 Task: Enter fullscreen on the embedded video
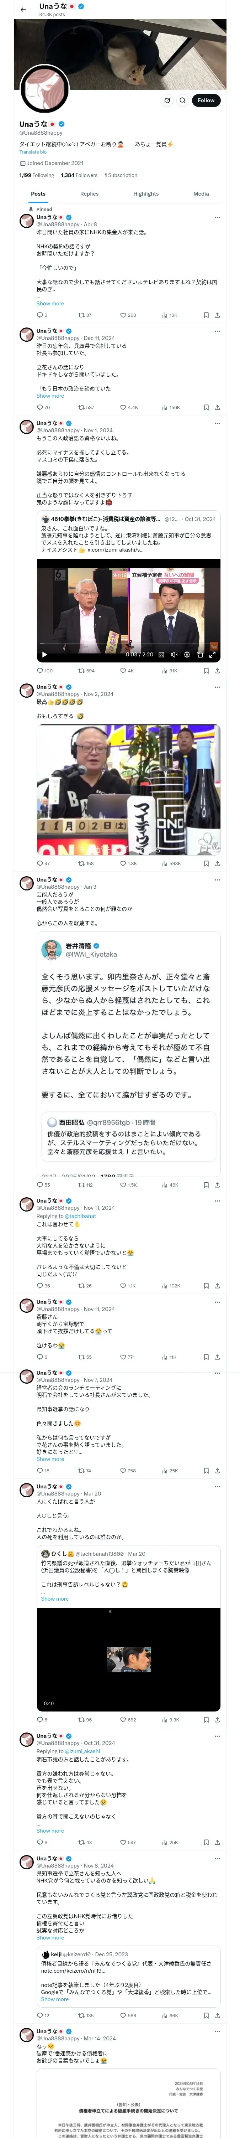pos(212,654)
